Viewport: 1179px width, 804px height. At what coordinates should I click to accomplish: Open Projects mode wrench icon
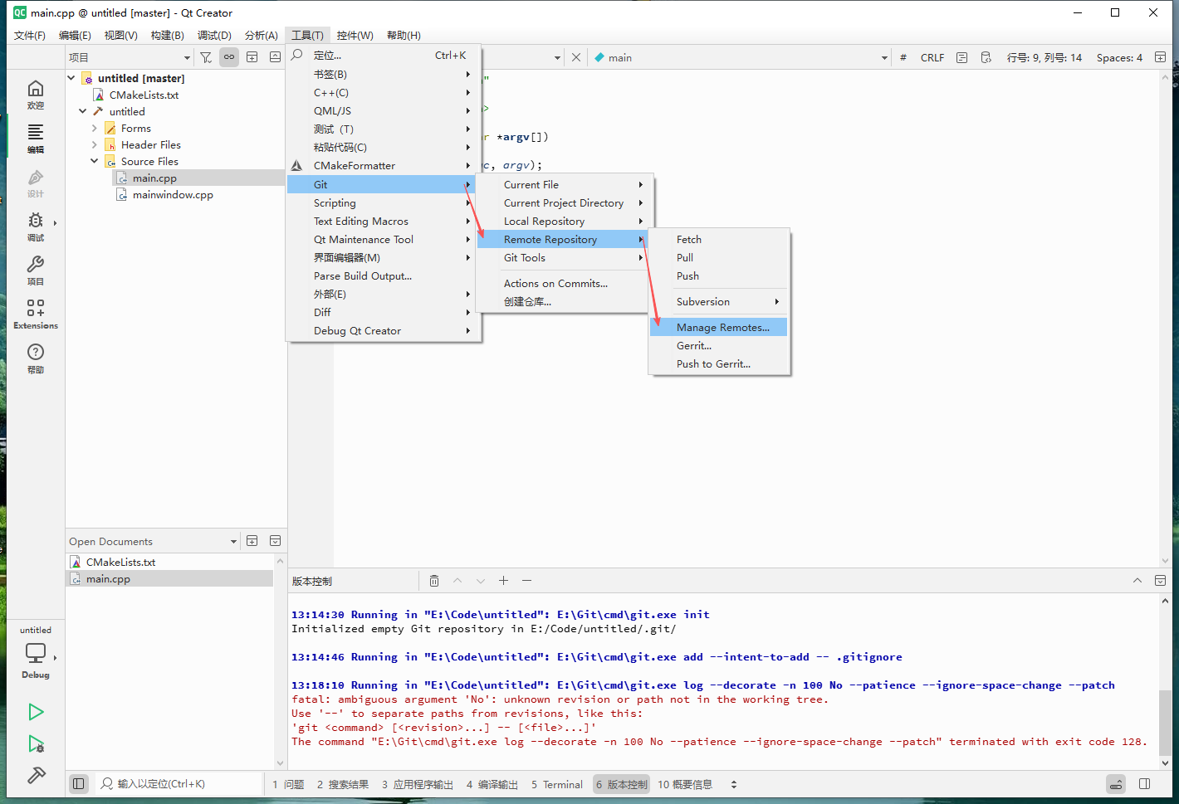36,270
